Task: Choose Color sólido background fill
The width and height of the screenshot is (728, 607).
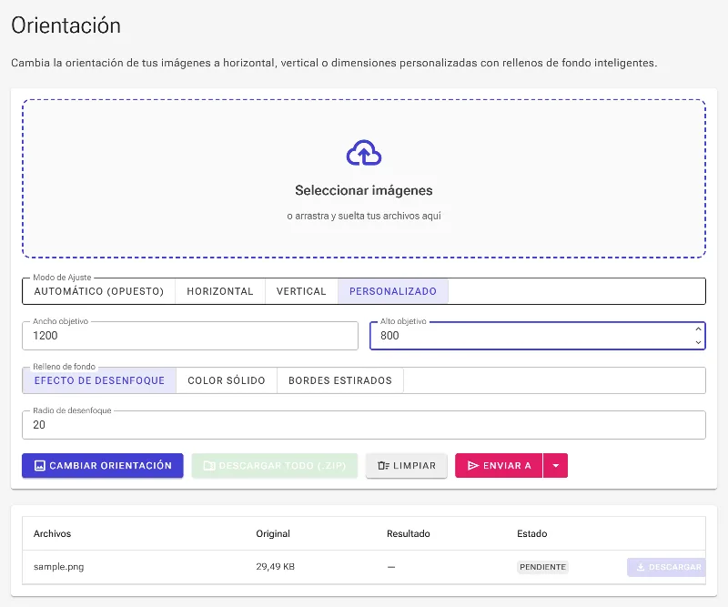Action: coord(227,380)
